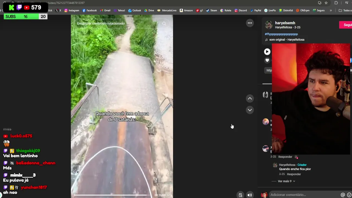This screenshot has width=352, height=198.
Task: Open the Drive bookmark
Action: tap(149, 10)
